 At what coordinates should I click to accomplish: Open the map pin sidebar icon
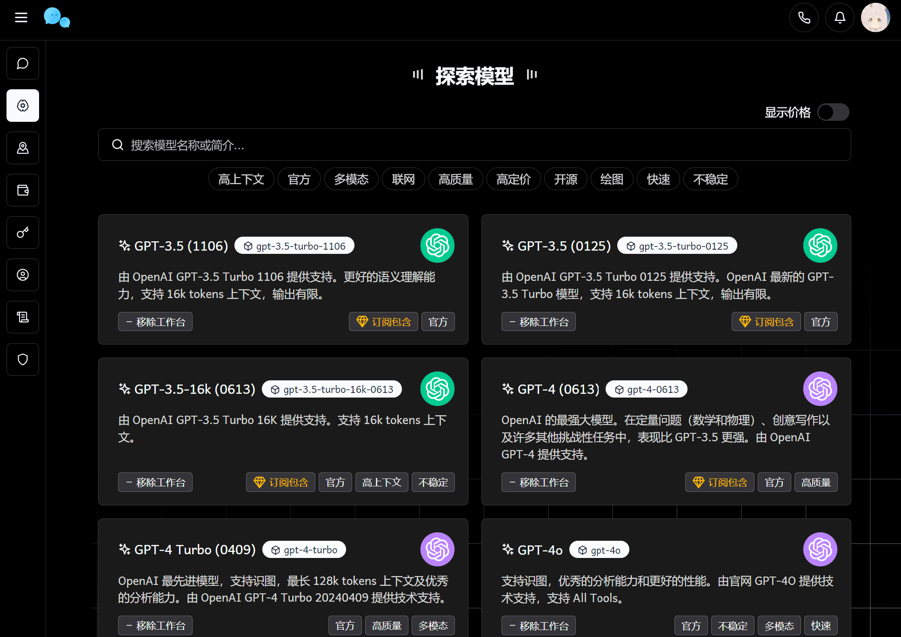pos(22,148)
